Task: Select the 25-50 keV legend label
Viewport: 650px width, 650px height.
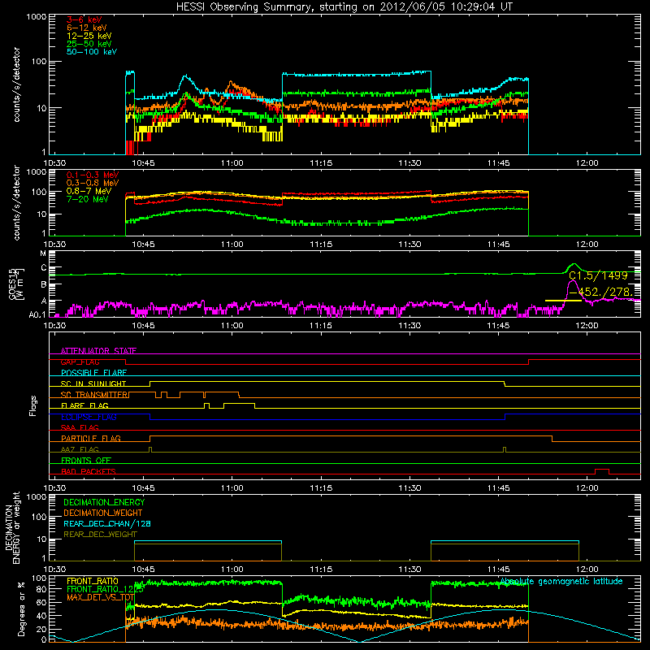Action: click(x=89, y=44)
